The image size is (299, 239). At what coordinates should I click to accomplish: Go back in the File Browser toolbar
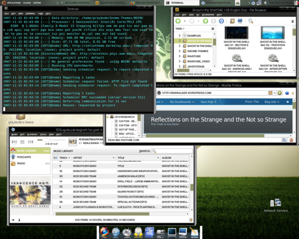tap(178, 21)
